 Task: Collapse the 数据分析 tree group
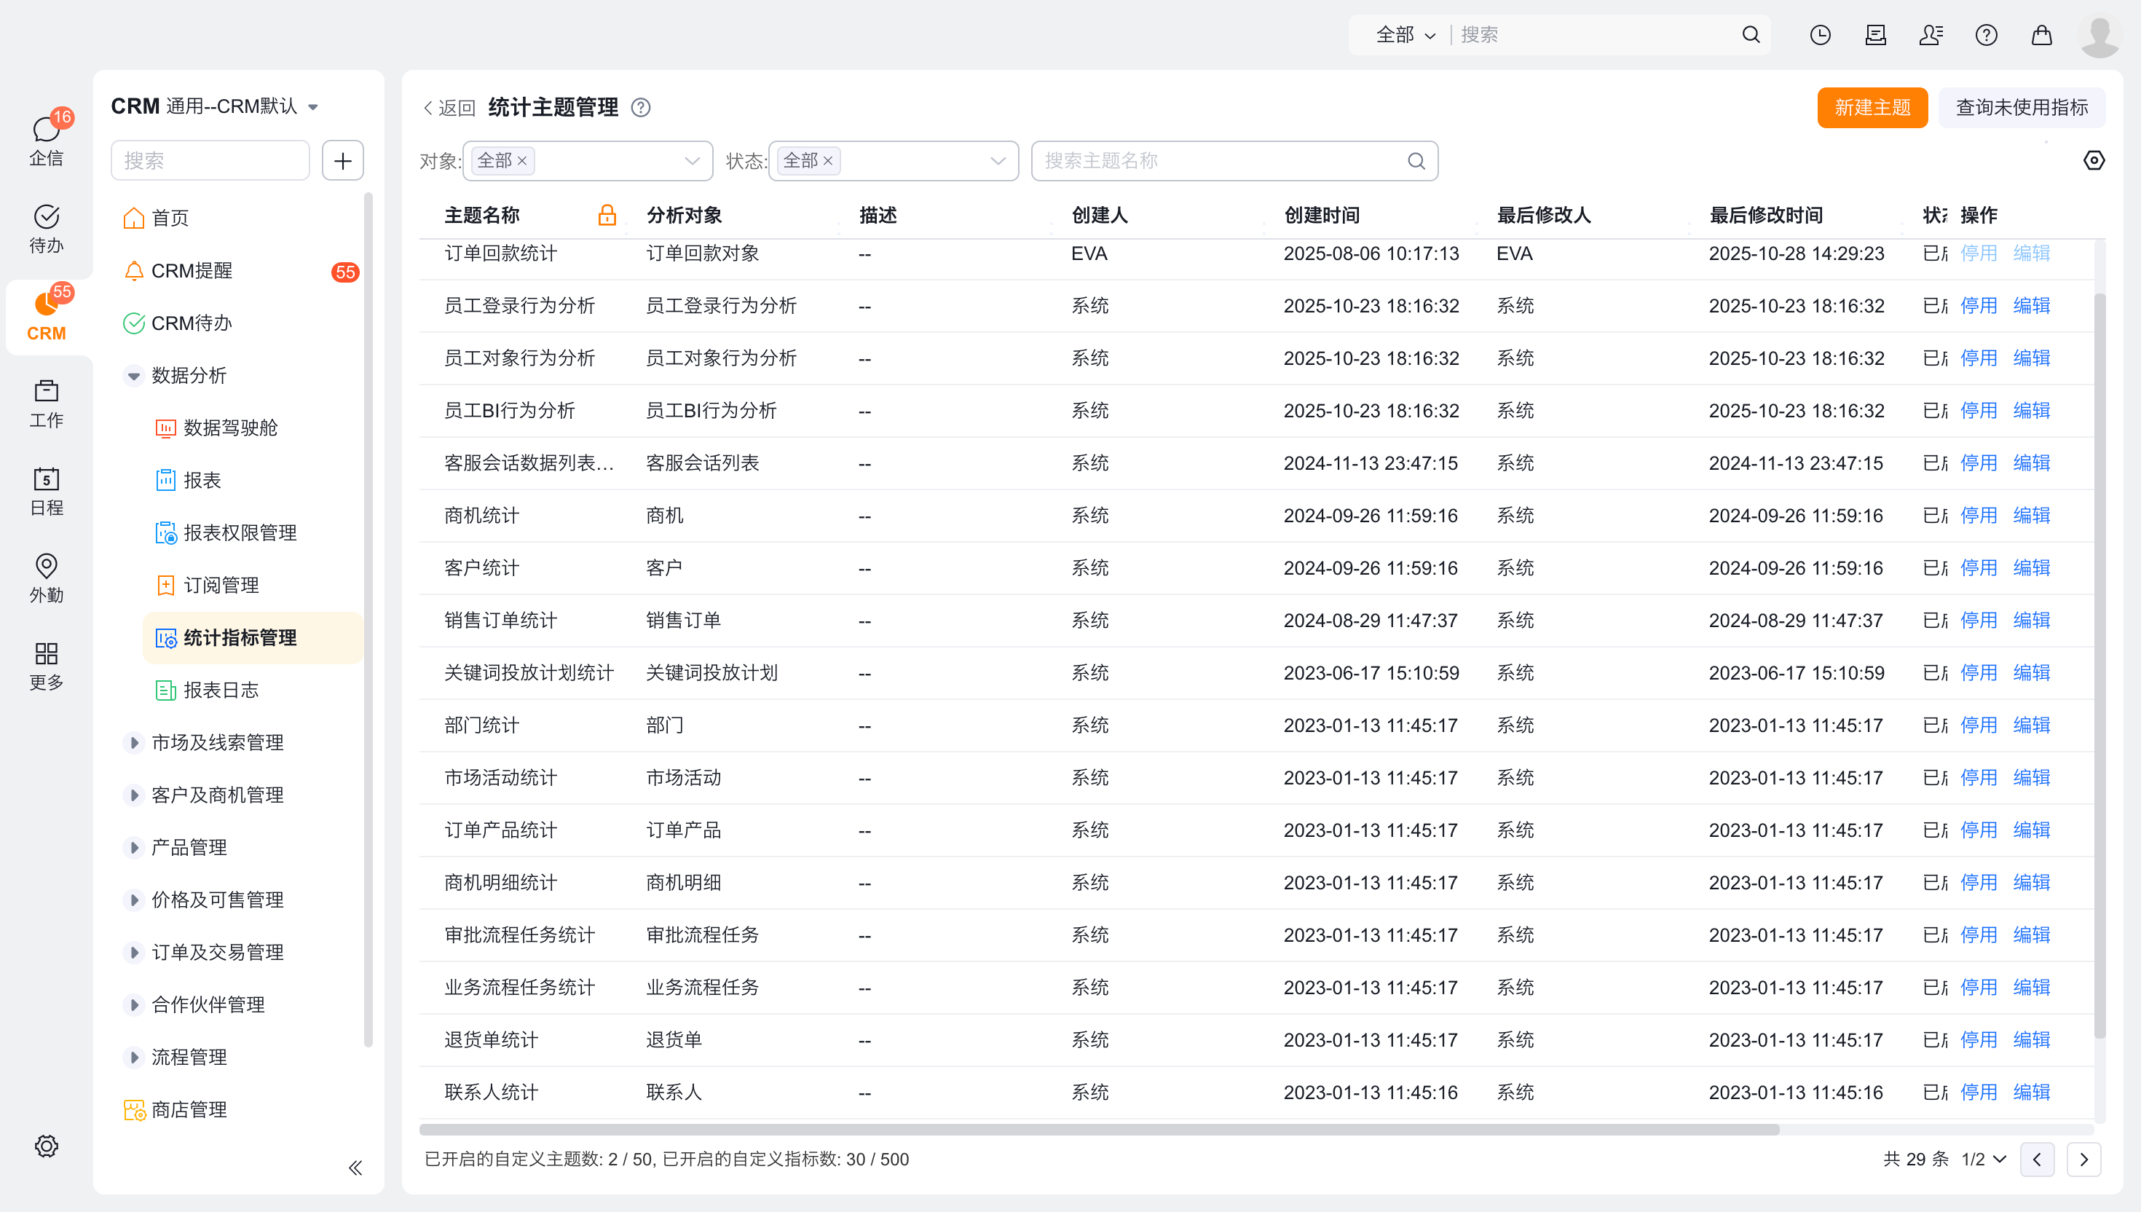tap(134, 375)
